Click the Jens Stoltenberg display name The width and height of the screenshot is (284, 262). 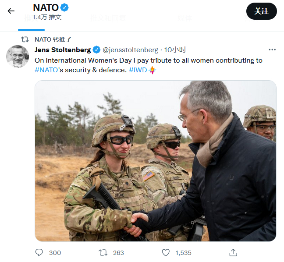[x=63, y=50]
